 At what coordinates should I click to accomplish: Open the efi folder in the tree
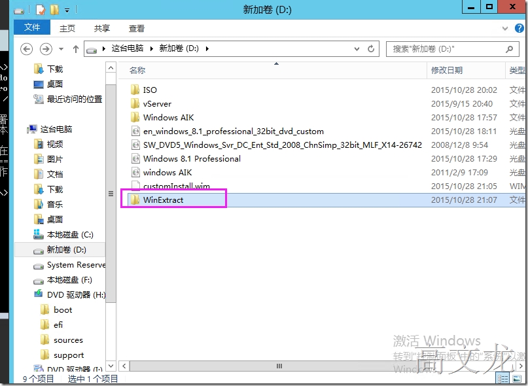58,325
